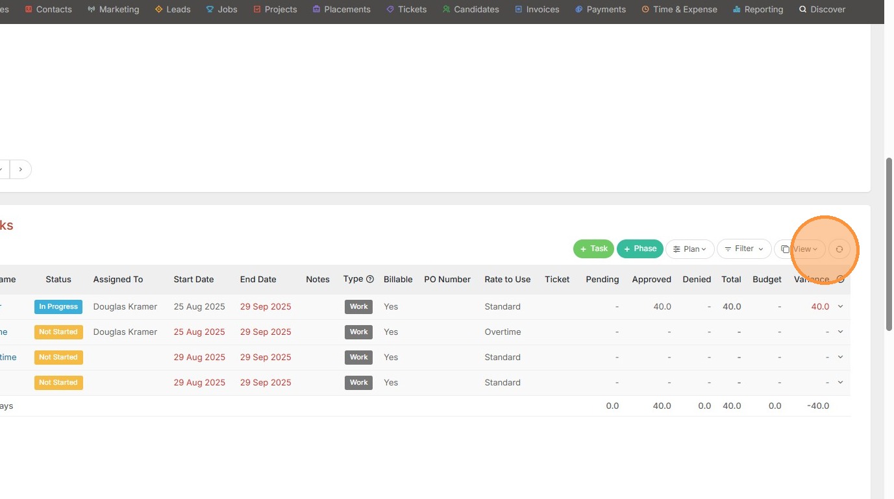Click the Overtime rate cell
The width and height of the screenshot is (894, 499).
pyautogui.click(x=503, y=332)
